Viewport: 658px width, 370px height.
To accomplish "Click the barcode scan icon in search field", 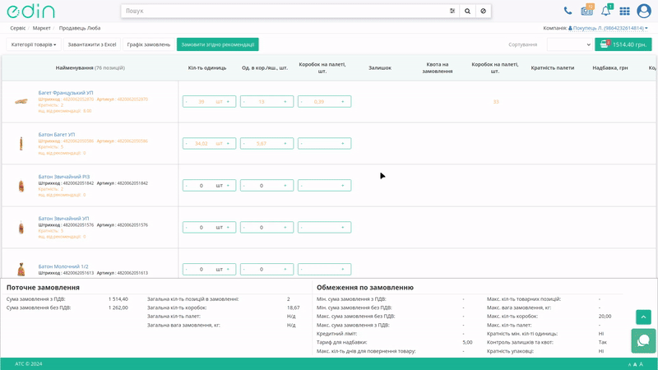I will 452,11.
